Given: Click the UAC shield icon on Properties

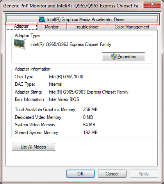Looking at the screenshot, I should 114,57.
